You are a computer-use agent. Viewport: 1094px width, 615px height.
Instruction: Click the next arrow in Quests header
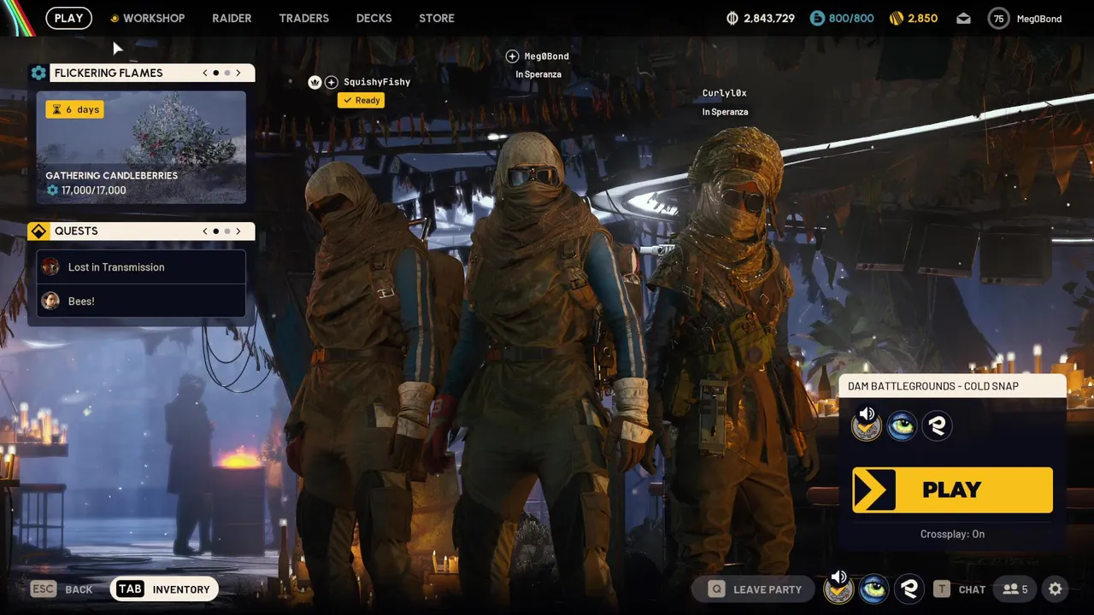point(238,231)
